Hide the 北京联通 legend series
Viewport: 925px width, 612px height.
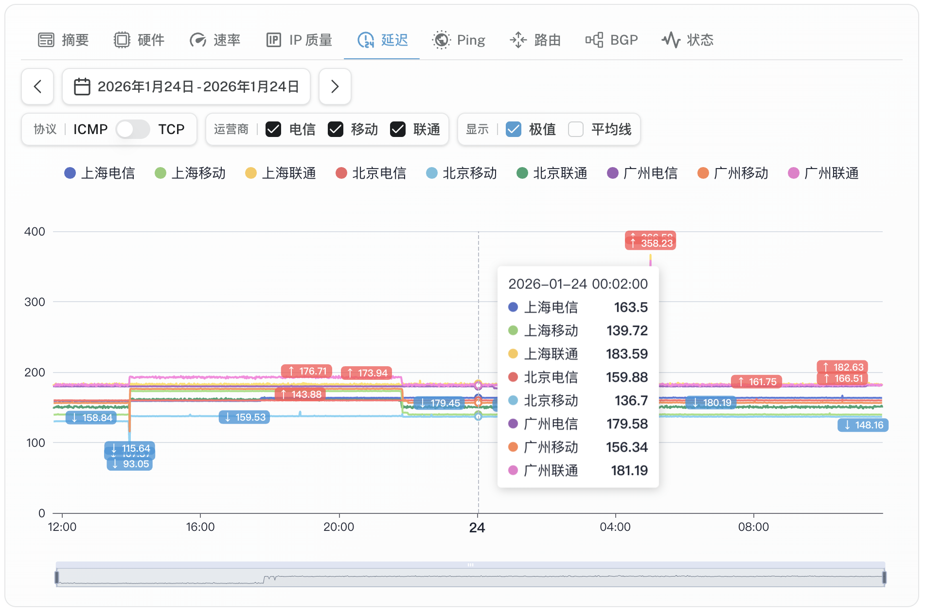click(x=552, y=173)
